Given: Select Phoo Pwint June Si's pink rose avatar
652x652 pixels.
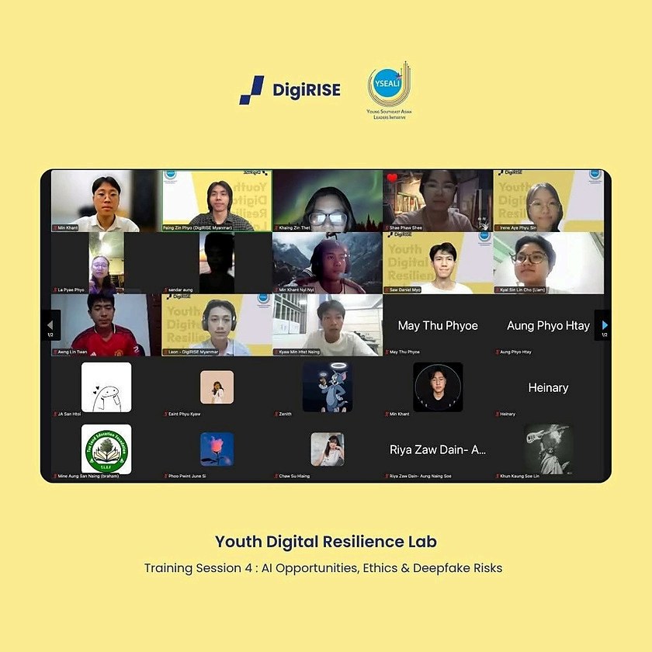Looking at the screenshot, I should (217, 449).
